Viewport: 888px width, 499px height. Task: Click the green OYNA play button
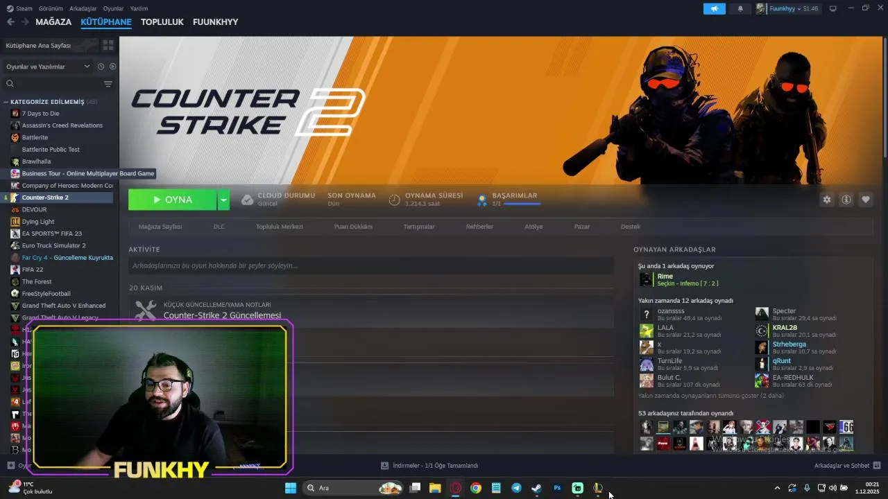pyautogui.click(x=173, y=200)
